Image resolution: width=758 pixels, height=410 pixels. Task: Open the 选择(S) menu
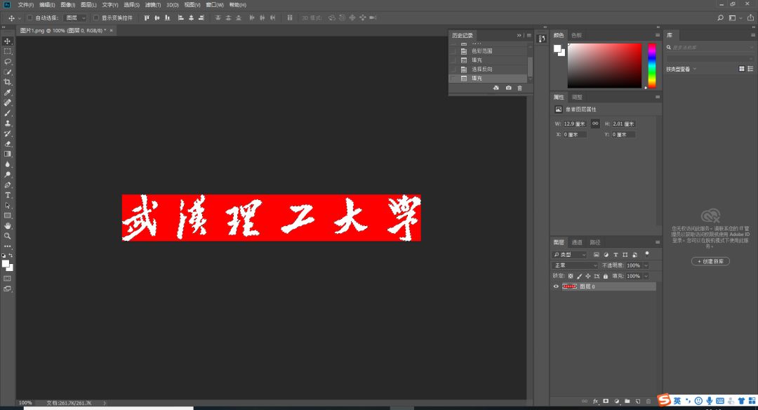(131, 5)
